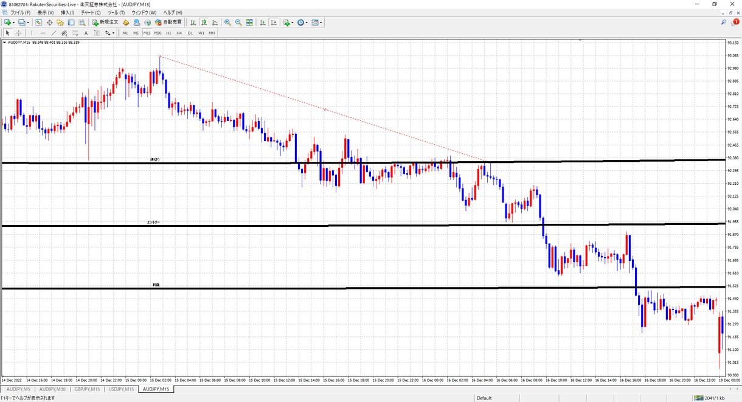Screen dimensions: 742x402
Task: Switch chart to candlestick display
Action: point(204,23)
